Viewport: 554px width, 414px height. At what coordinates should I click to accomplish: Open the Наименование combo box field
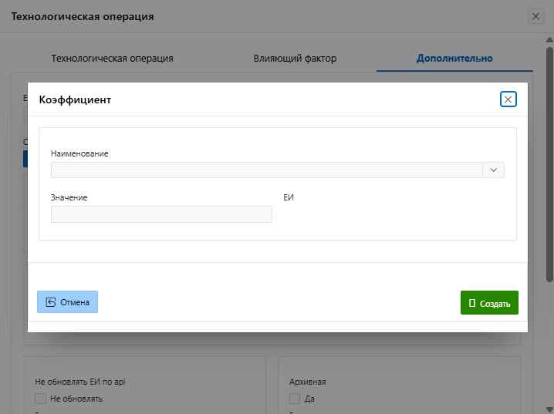click(266, 170)
